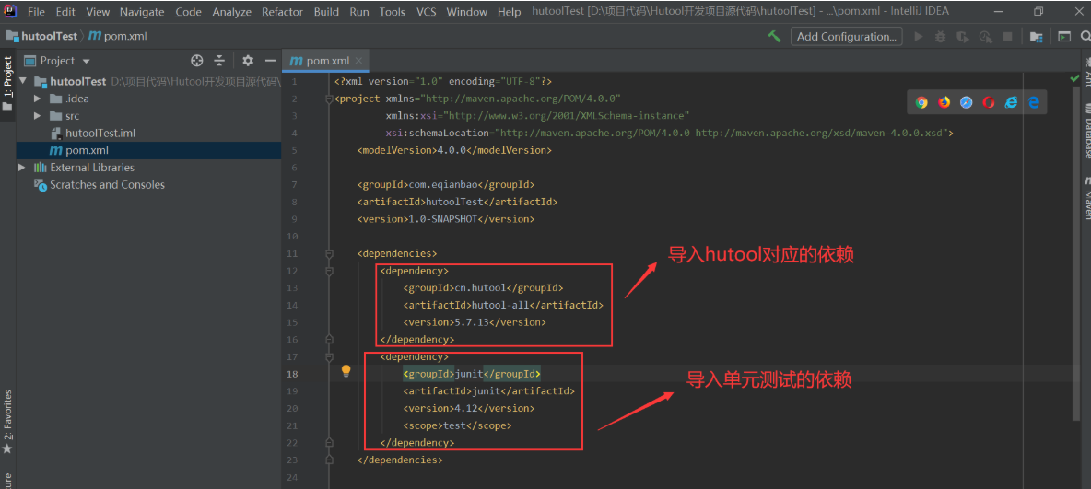Expand the .idea folder arrow

coord(38,99)
